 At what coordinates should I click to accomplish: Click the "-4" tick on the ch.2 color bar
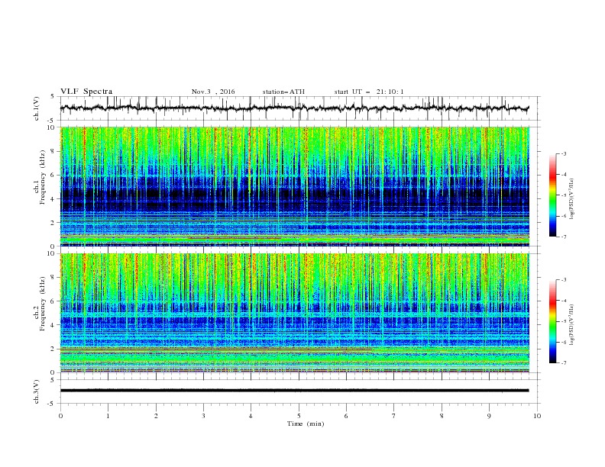563,301
